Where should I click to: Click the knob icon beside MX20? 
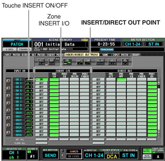click(62, 151)
